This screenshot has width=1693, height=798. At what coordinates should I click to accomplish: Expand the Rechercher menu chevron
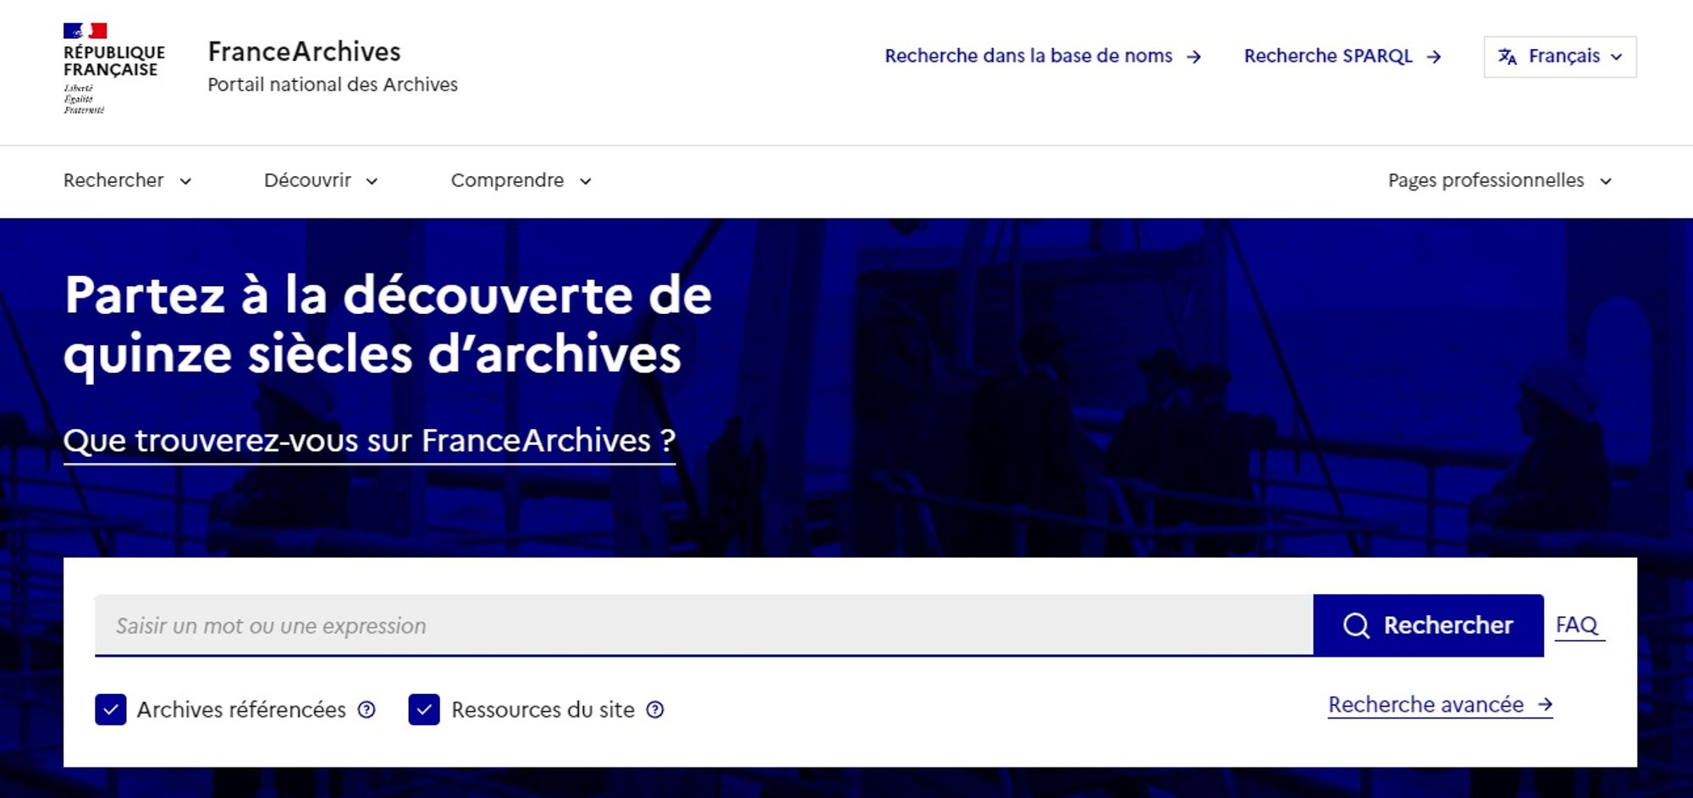(185, 181)
